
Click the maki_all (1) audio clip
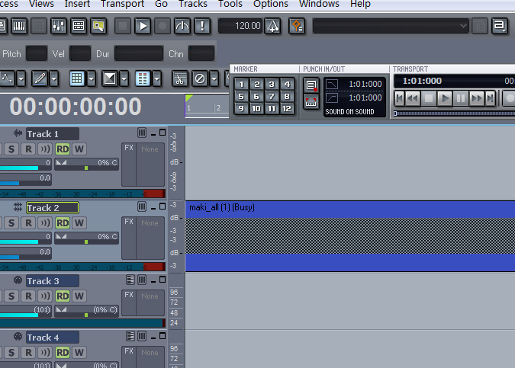349,236
